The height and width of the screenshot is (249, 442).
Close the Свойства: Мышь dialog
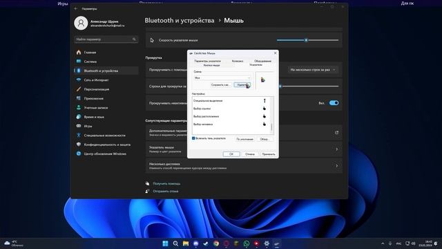click(276, 53)
